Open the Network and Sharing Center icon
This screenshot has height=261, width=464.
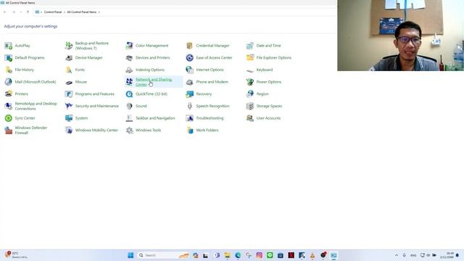click(129, 82)
